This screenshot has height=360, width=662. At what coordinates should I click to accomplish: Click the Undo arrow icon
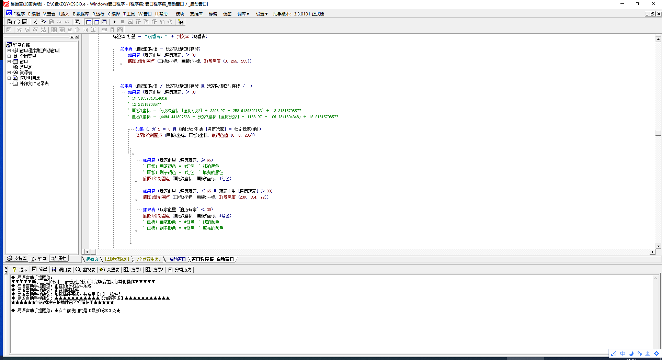(x=67, y=22)
